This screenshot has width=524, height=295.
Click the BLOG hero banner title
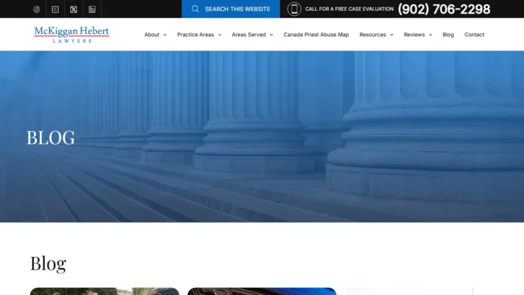click(x=50, y=138)
